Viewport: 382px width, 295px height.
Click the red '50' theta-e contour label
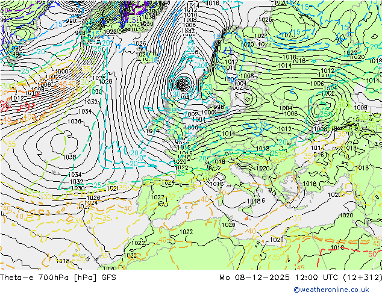(x=372, y=254)
